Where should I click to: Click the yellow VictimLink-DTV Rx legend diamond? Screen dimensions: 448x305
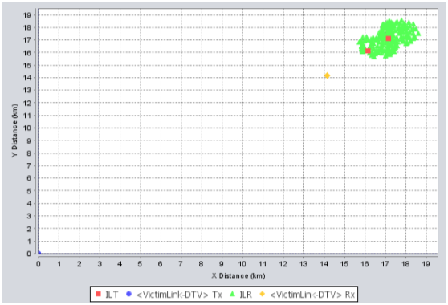click(x=262, y=294)
